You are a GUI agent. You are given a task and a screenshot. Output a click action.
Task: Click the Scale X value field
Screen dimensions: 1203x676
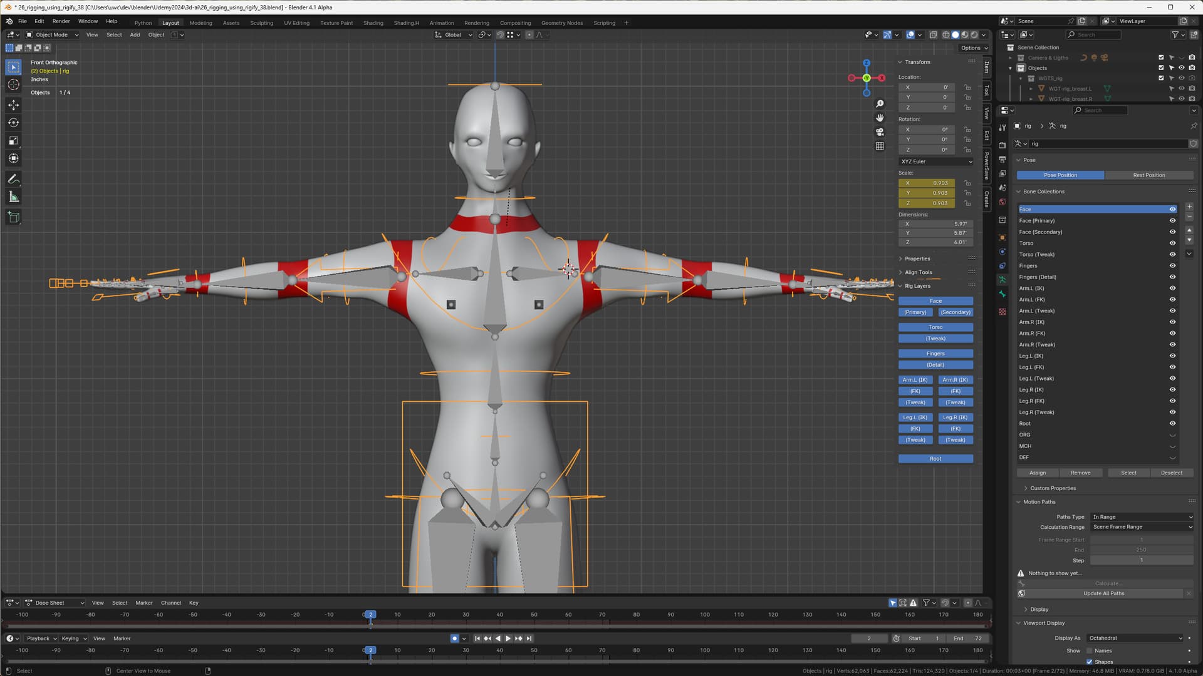pyautogui.click(x=927, y=183)
